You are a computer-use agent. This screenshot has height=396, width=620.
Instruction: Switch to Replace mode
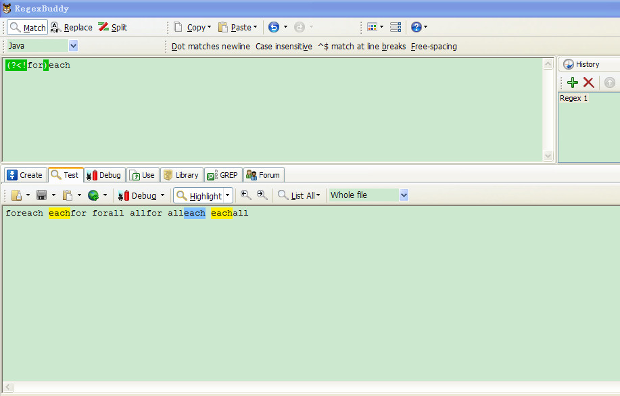72,27
